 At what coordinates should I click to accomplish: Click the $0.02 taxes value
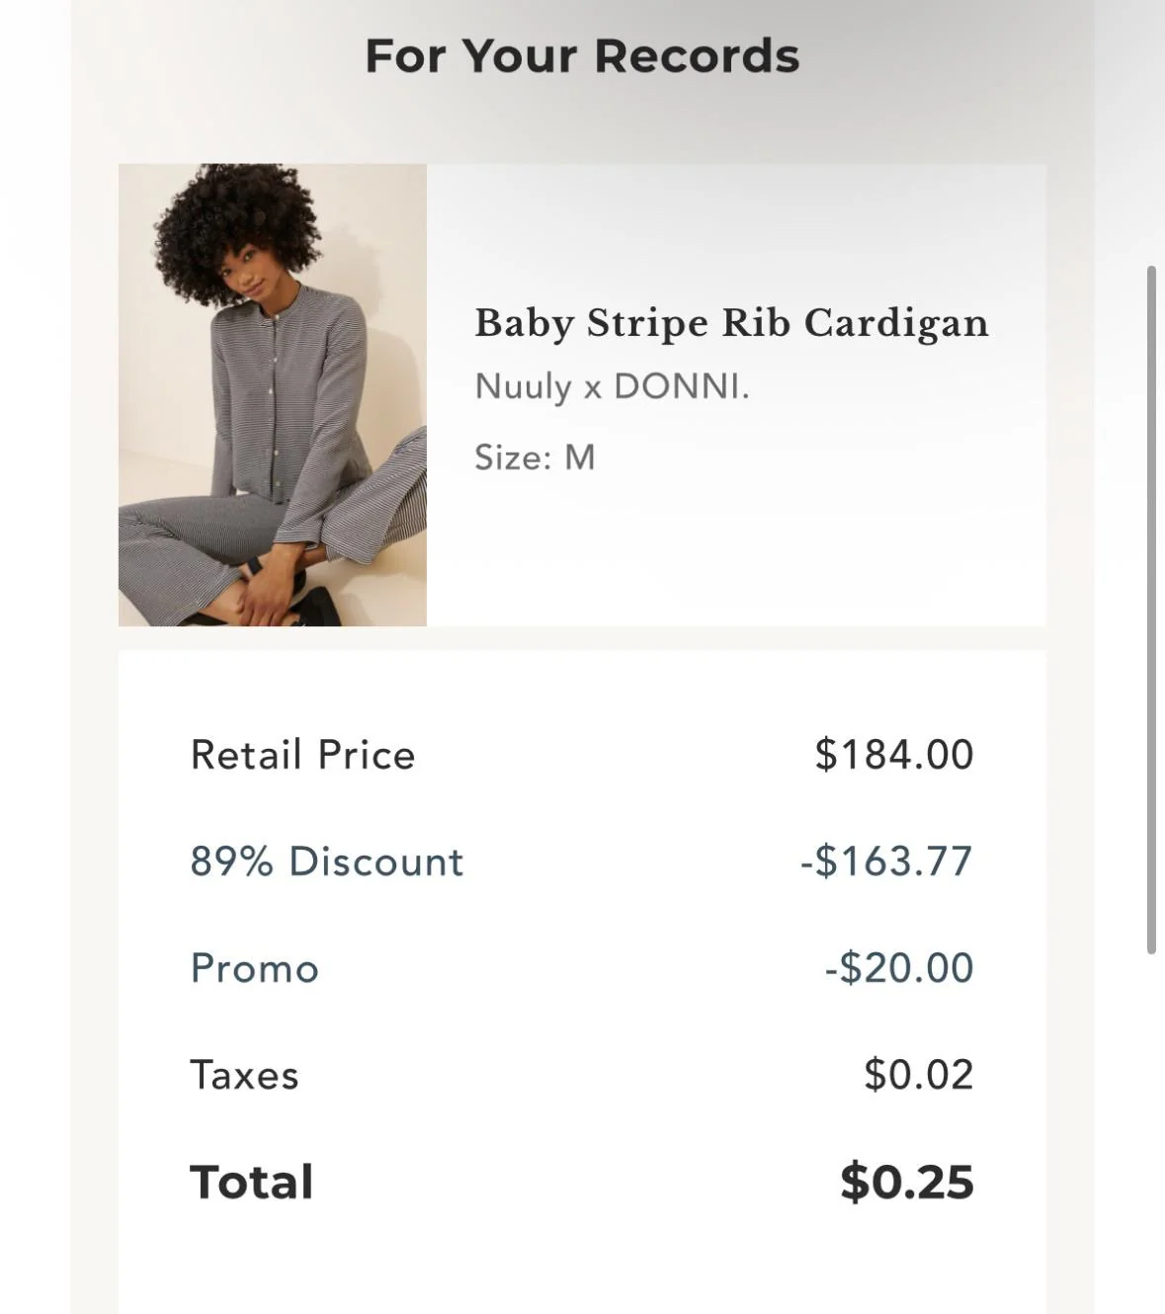tap(919, 1074)
